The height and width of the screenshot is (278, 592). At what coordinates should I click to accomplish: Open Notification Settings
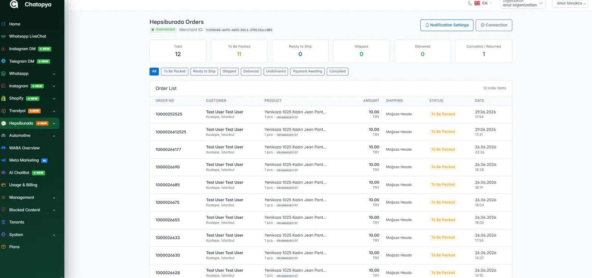point(447,25)
